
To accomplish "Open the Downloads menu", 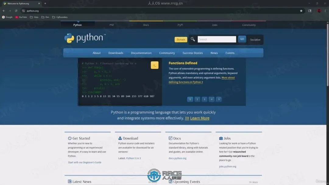I will tap(116, 53).
